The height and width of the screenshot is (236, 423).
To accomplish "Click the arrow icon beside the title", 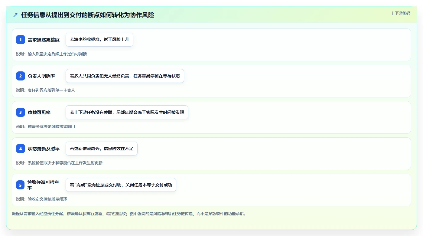I will 15,15.
